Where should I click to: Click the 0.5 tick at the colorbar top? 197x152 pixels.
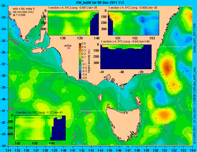point(84,44)
